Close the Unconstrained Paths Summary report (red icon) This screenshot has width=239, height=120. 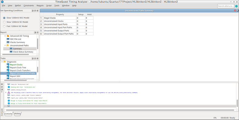(x=235, y=11)
